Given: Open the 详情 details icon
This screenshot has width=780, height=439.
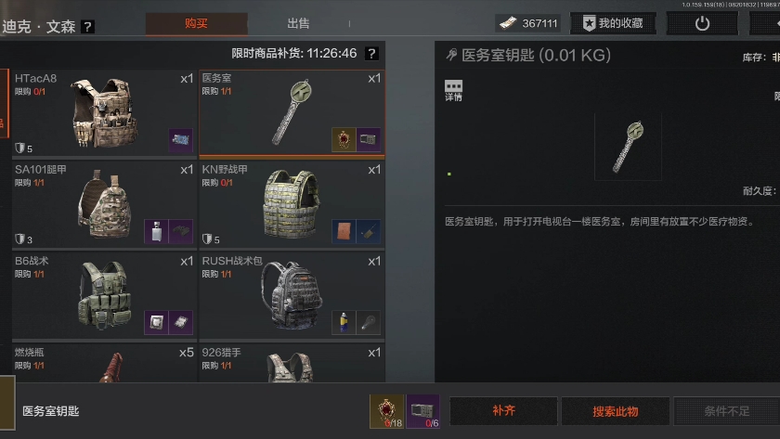Looking at the screenshot, I should [453, 90].
